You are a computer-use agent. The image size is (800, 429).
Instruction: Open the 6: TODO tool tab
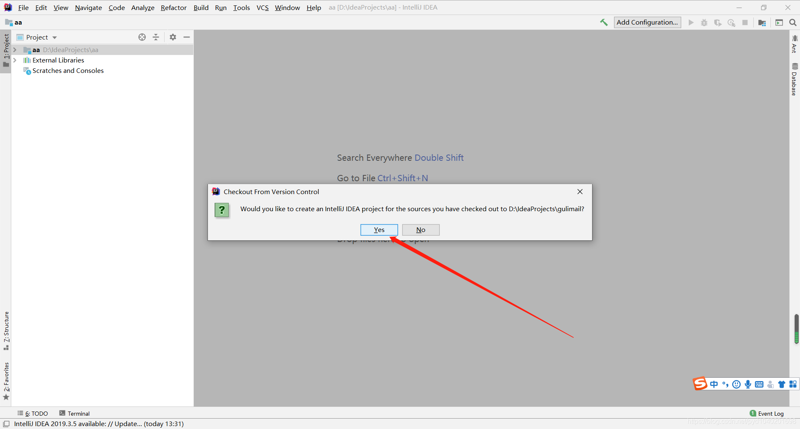tap(33, 414)
